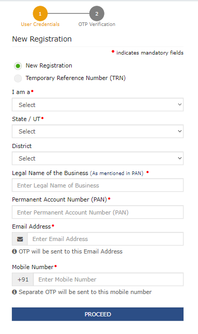
Task: Select Temporary Reference Number (TRN) radio option
Action: [18, 78]
